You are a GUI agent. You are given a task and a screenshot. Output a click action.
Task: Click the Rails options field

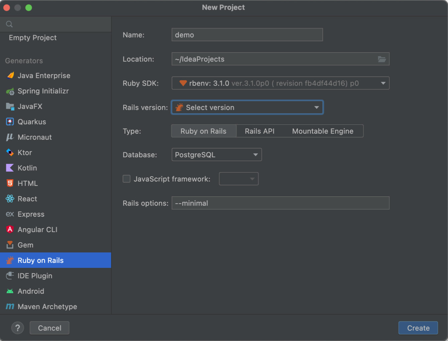(281, 203)
